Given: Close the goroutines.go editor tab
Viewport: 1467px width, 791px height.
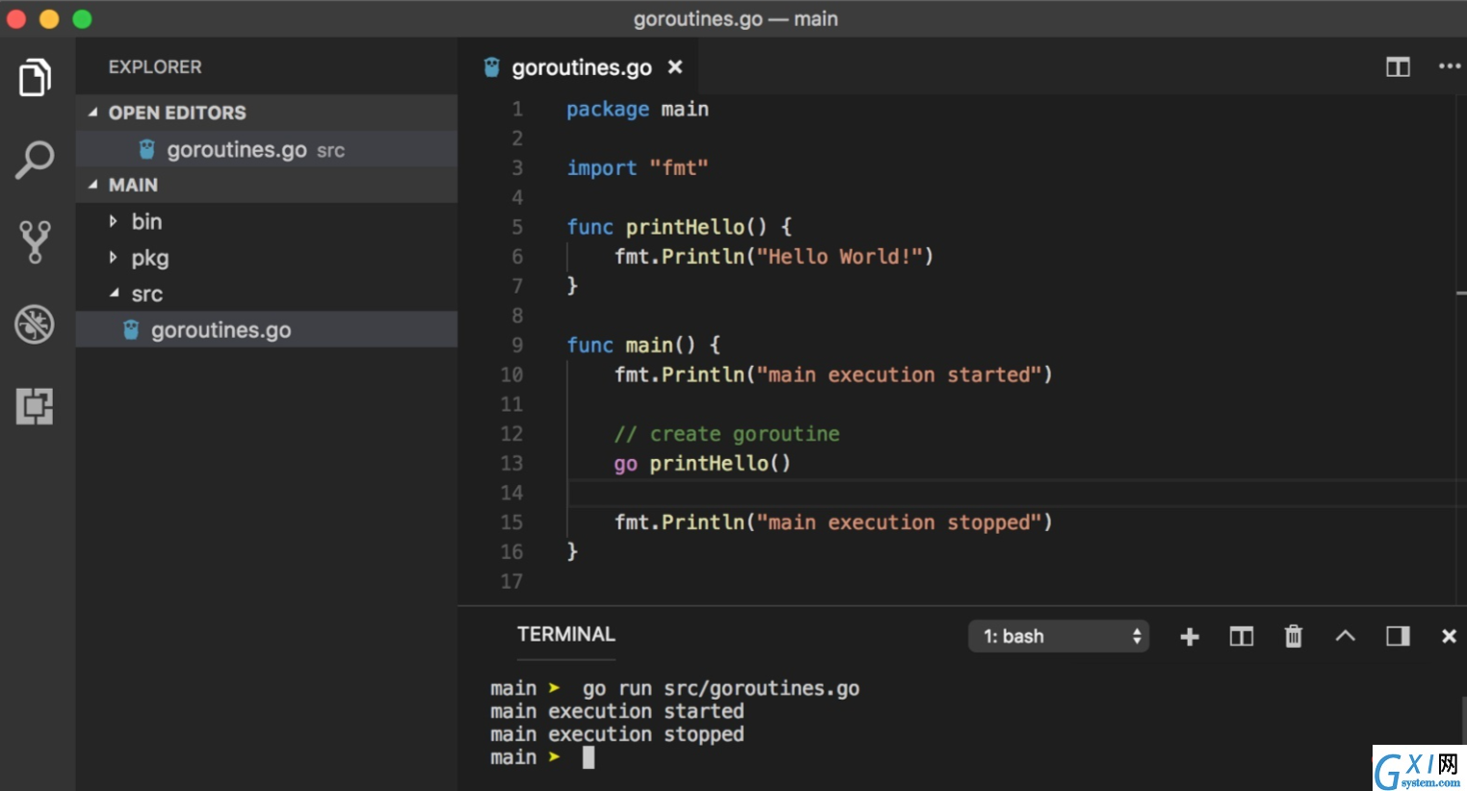Looking at the screenshot, I should point(675,67).
